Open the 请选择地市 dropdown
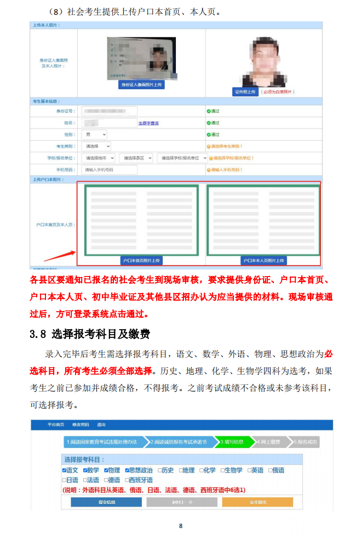 point(98,158)
